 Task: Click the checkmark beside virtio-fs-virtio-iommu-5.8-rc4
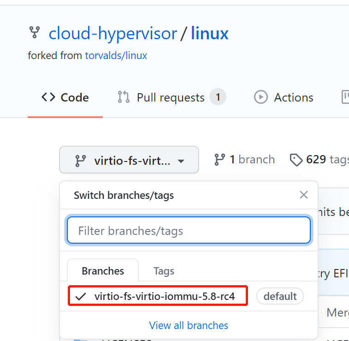81,296
